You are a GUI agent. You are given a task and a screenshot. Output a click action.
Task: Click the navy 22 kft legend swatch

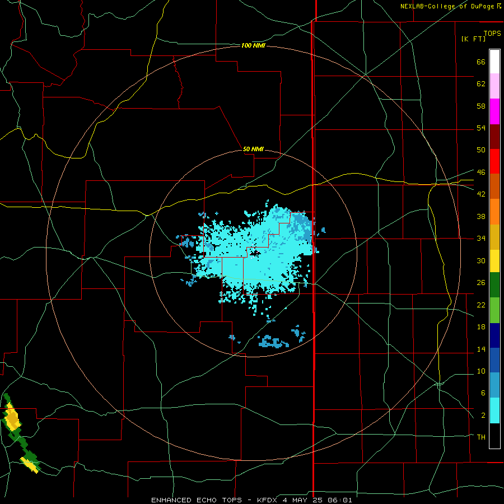[x=494, y=335]
